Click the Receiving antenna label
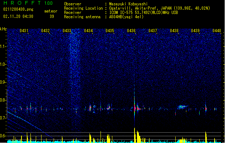Screen dimensions: 225x143 [x=82, y=17]
